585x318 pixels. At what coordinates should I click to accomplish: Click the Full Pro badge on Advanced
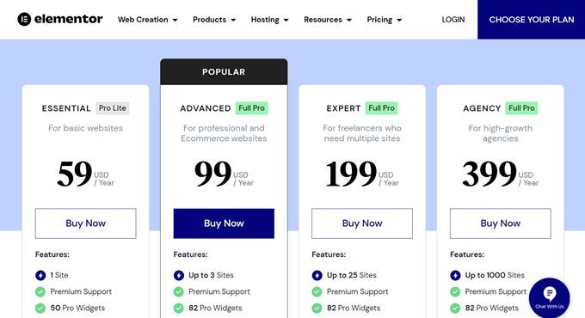[x=251, y=108]
